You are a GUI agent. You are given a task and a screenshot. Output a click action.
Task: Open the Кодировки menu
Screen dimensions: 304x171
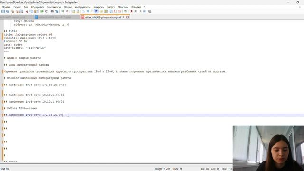point(38,7)
